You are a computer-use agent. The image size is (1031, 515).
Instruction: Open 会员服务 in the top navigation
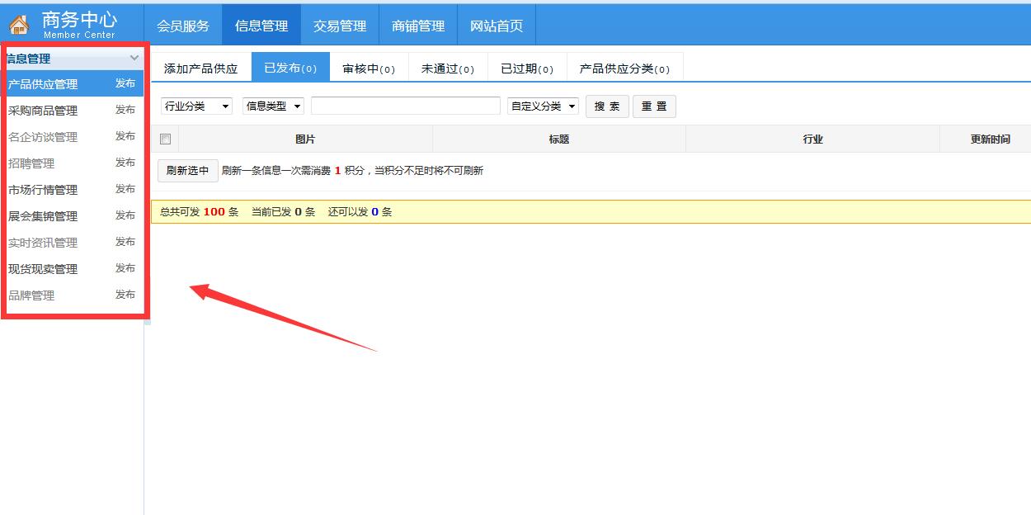point(183,26)
